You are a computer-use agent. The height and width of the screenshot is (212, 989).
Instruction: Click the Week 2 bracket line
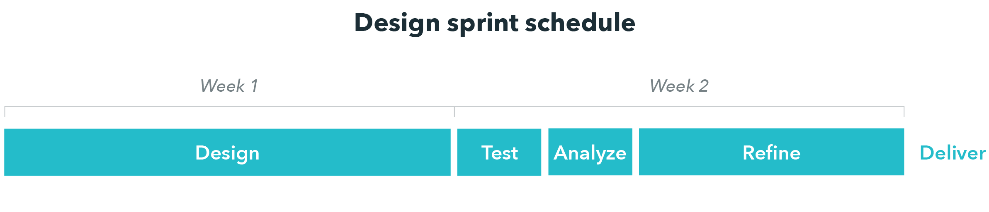tap(679, 107)
